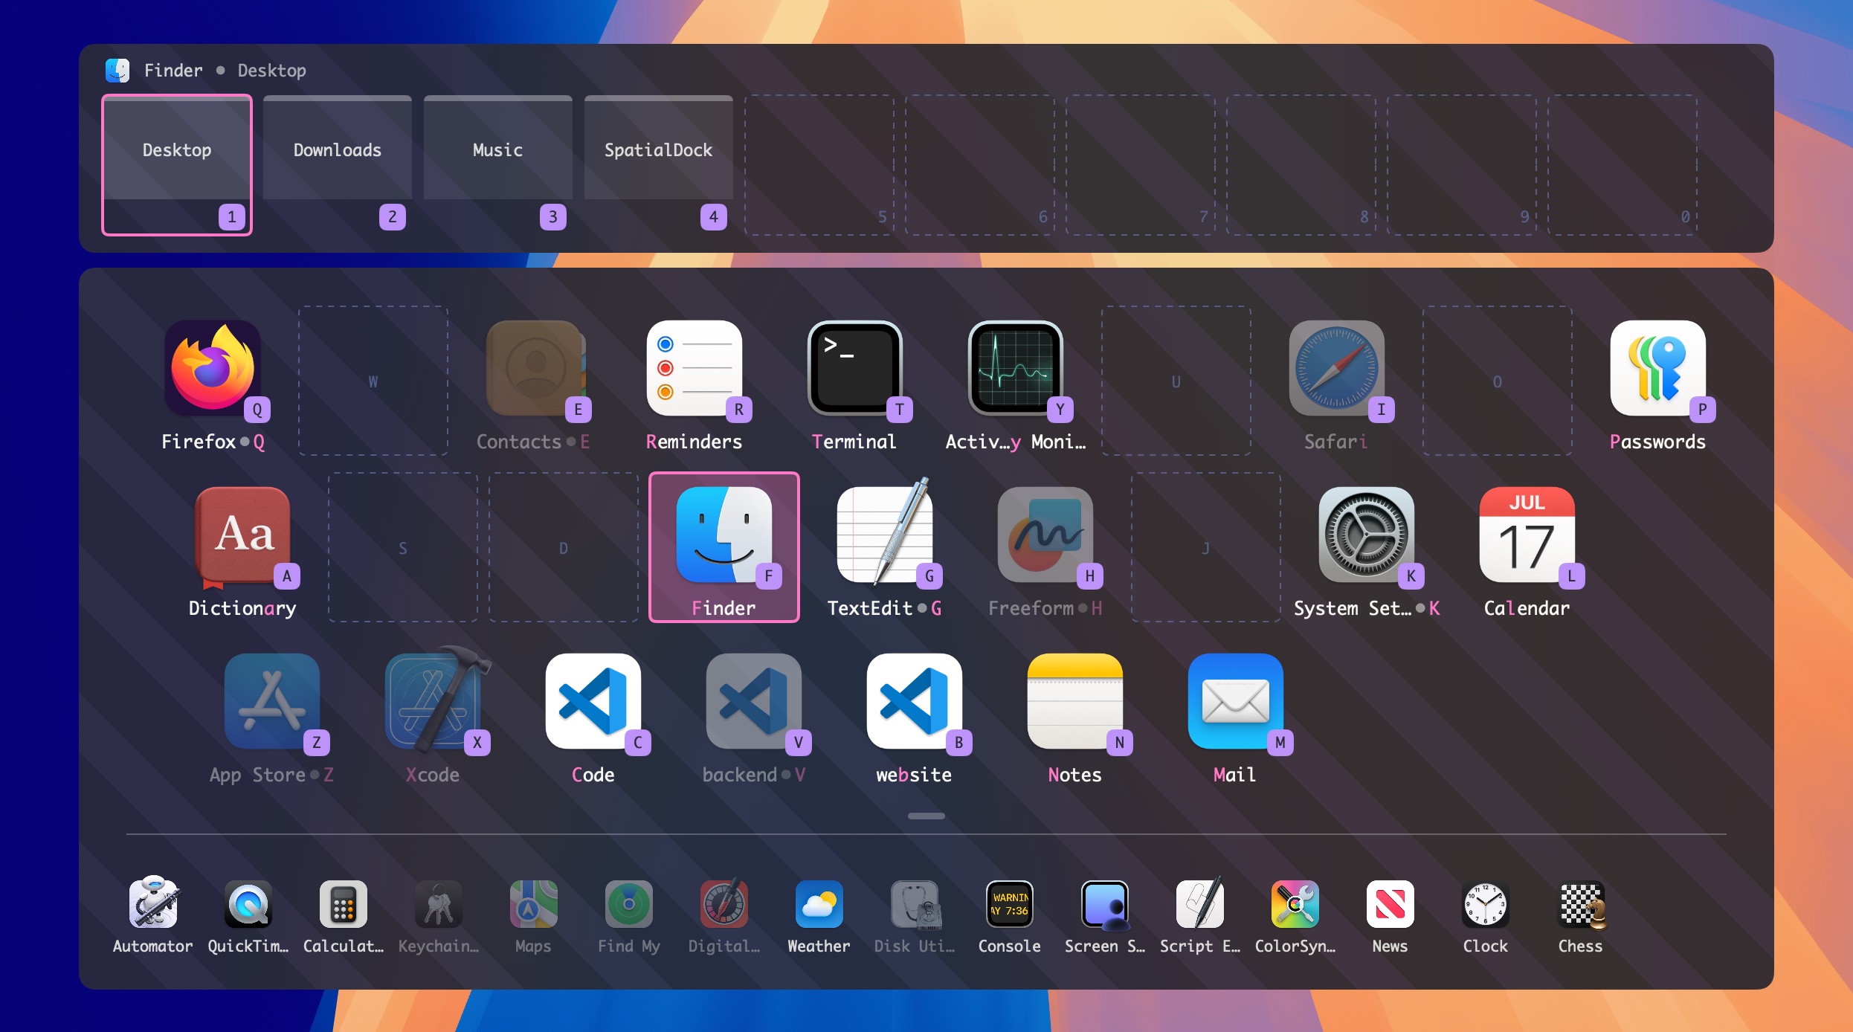Launch QuickTime Player from the bottom row
The width and height of the screenshot is (1853, 1032).
248,904
